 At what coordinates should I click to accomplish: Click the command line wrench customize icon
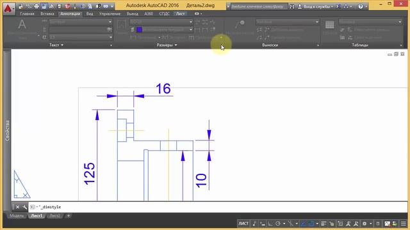pos(24,207)
